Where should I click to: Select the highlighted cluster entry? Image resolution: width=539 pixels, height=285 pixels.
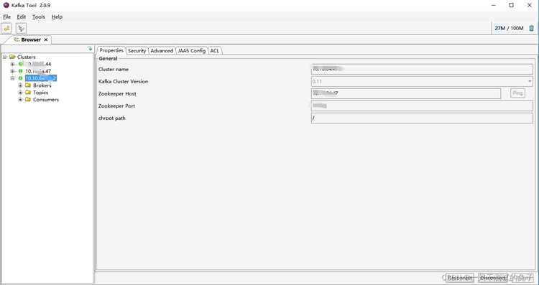(41, 78)
